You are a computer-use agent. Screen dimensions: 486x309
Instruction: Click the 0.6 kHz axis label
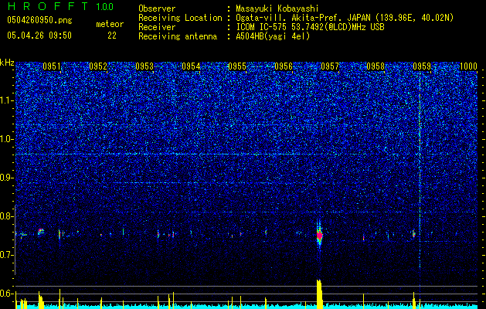(x=7, y=294)
